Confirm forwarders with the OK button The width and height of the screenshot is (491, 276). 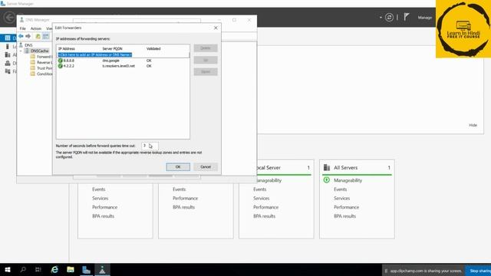(x=178, y=167)
